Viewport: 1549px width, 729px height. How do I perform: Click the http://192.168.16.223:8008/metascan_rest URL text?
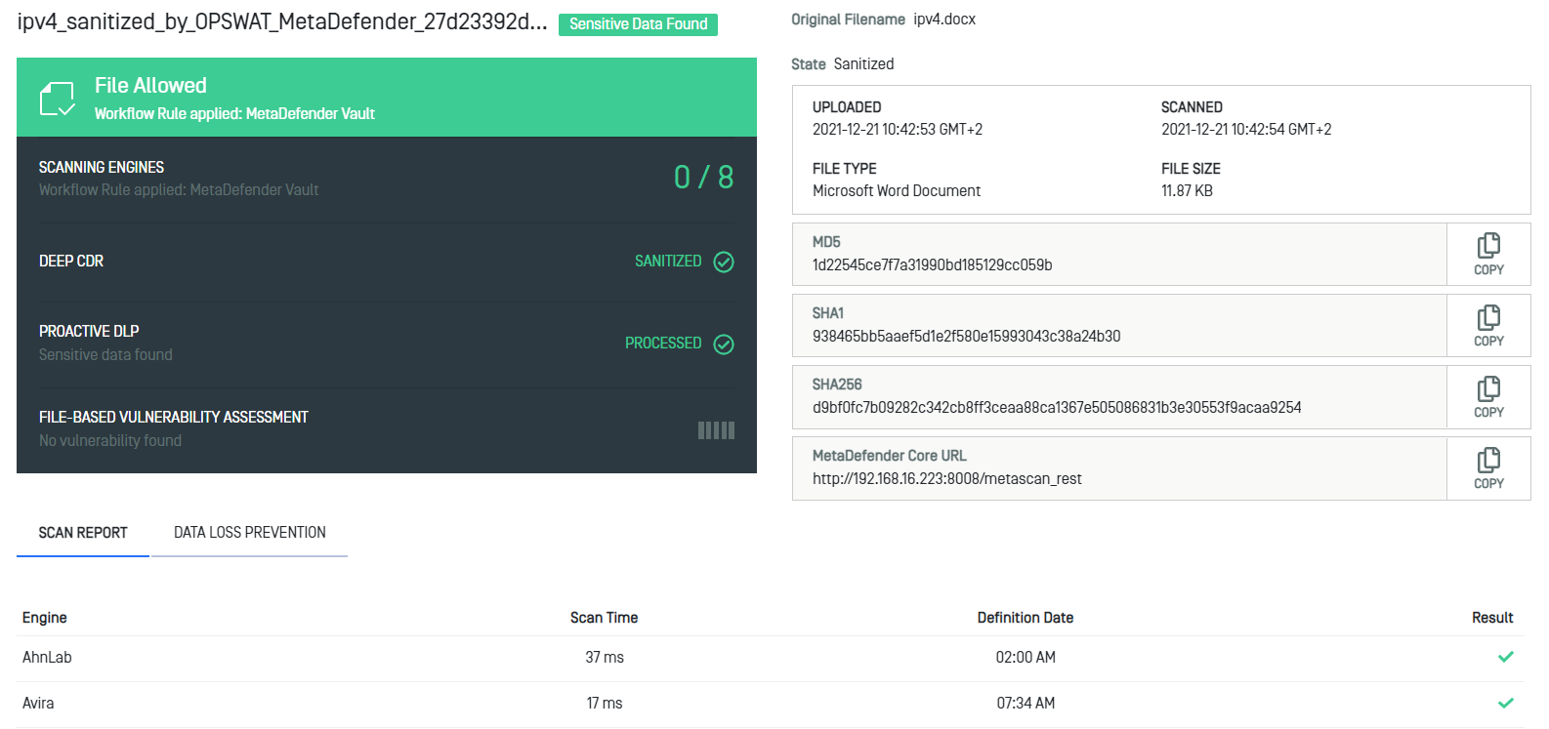pyautogui.click(x=947, y=479)
